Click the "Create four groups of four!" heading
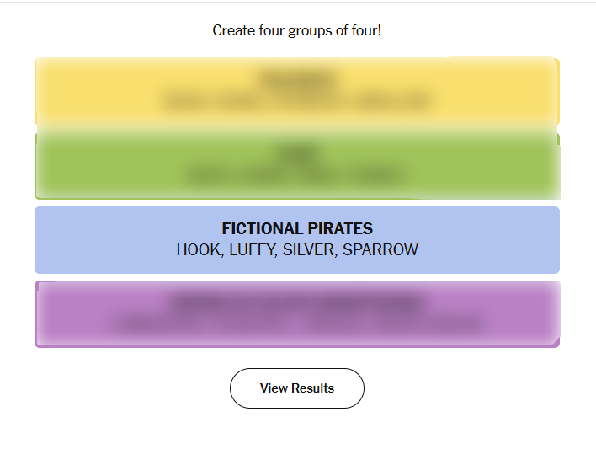 point(296,30)
